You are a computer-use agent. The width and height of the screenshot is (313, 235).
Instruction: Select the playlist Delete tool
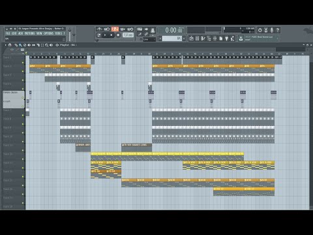25,45
